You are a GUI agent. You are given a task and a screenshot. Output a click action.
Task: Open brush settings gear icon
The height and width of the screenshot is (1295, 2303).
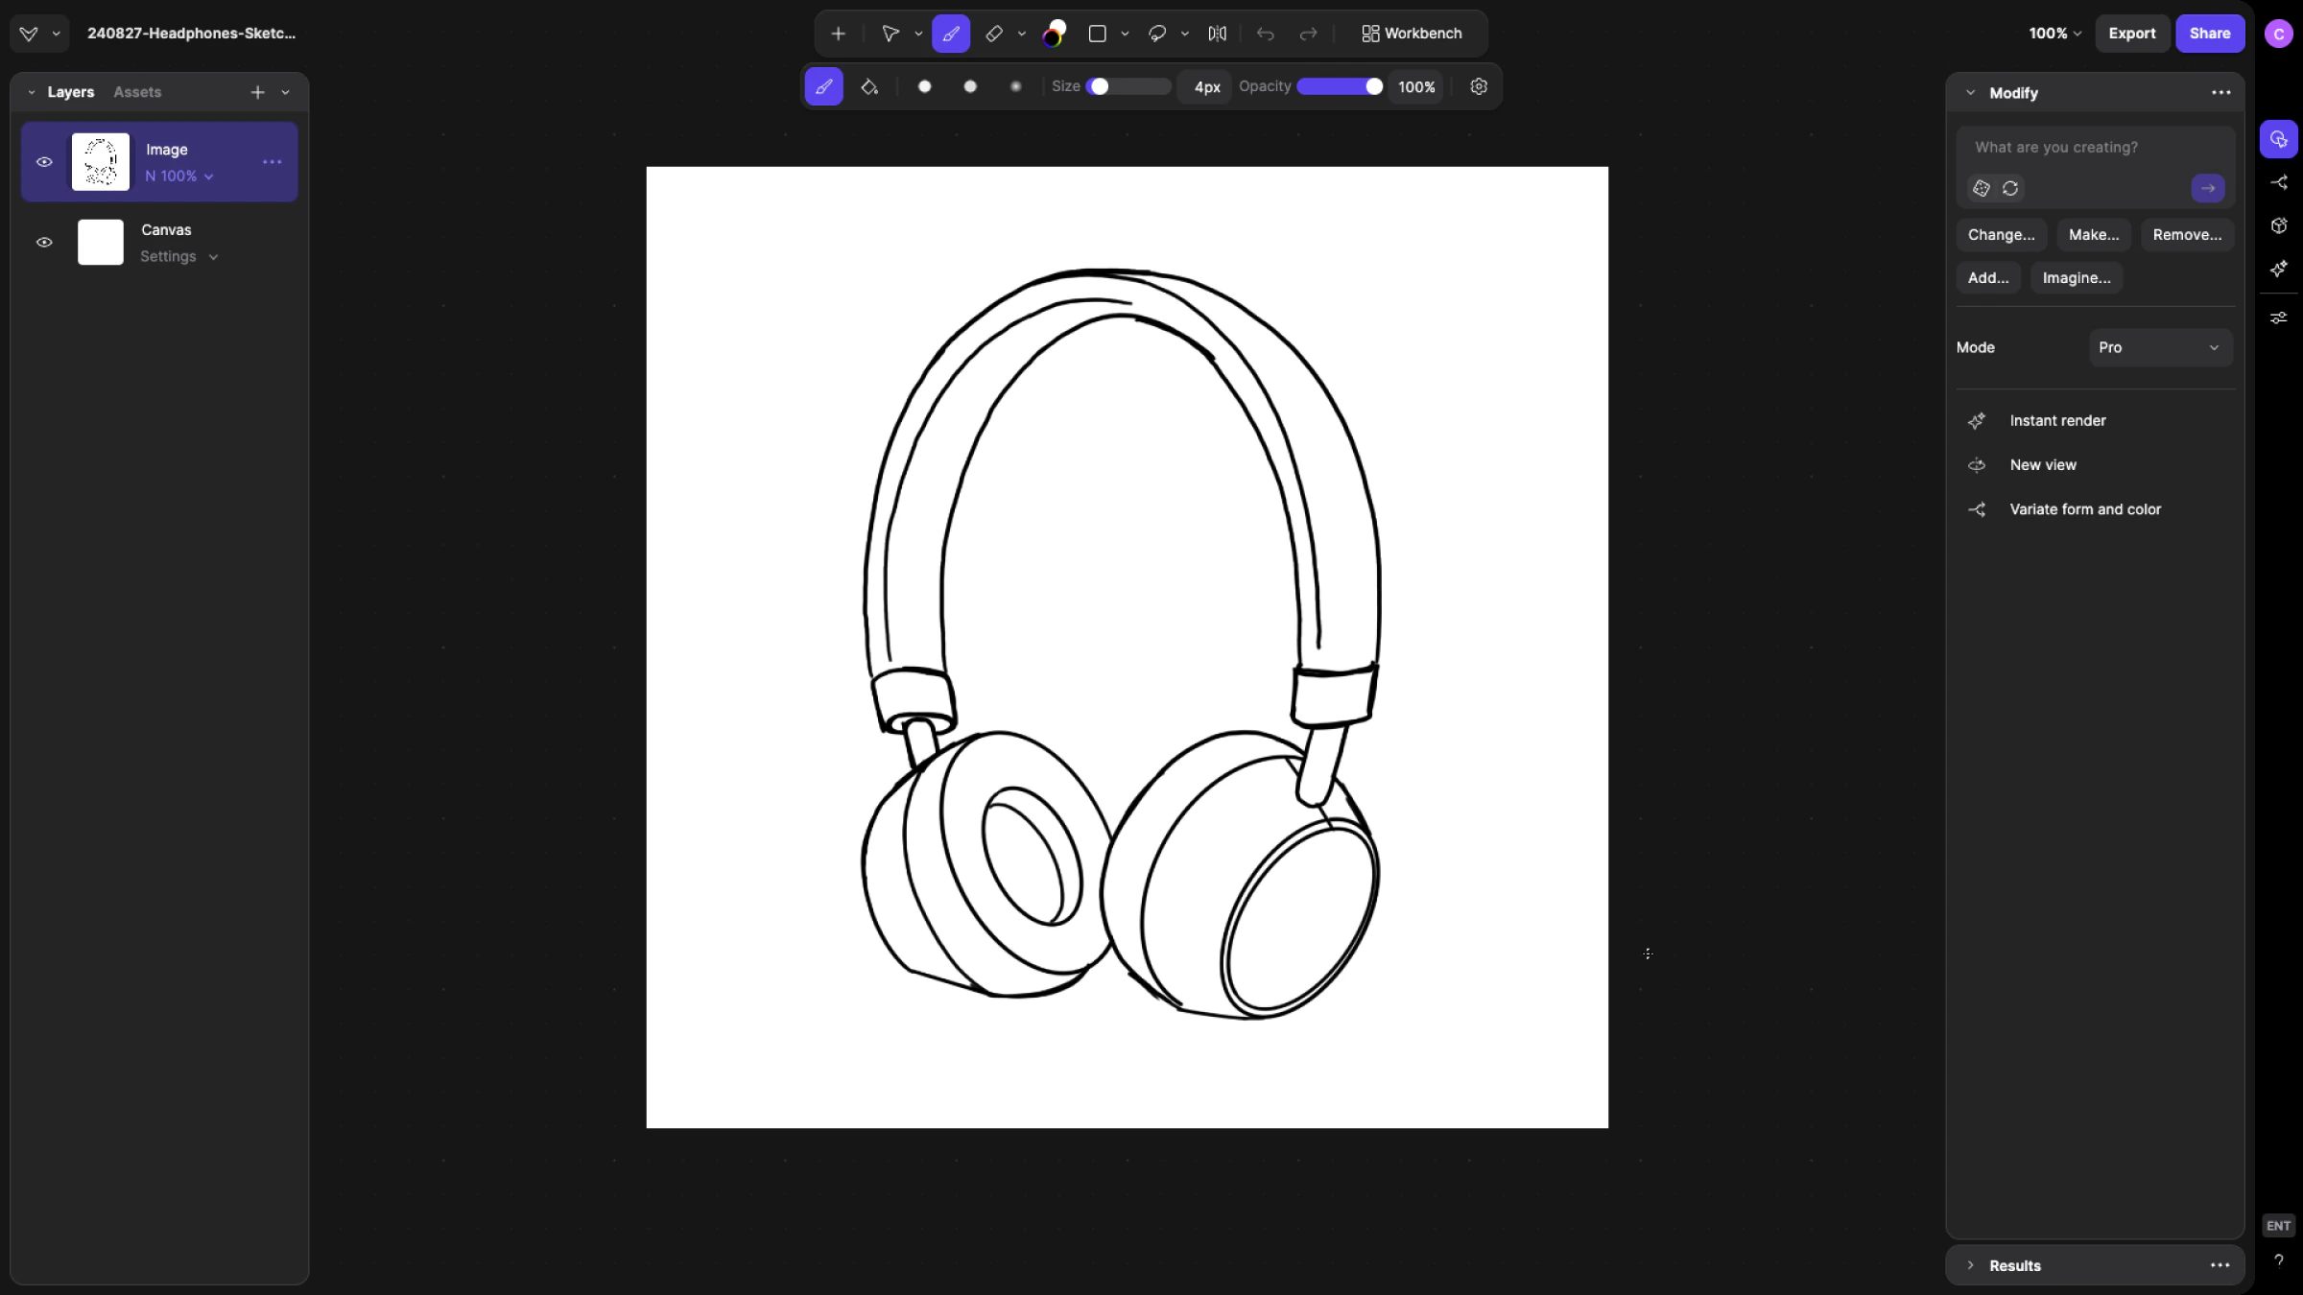click(x=1479, y=86)
